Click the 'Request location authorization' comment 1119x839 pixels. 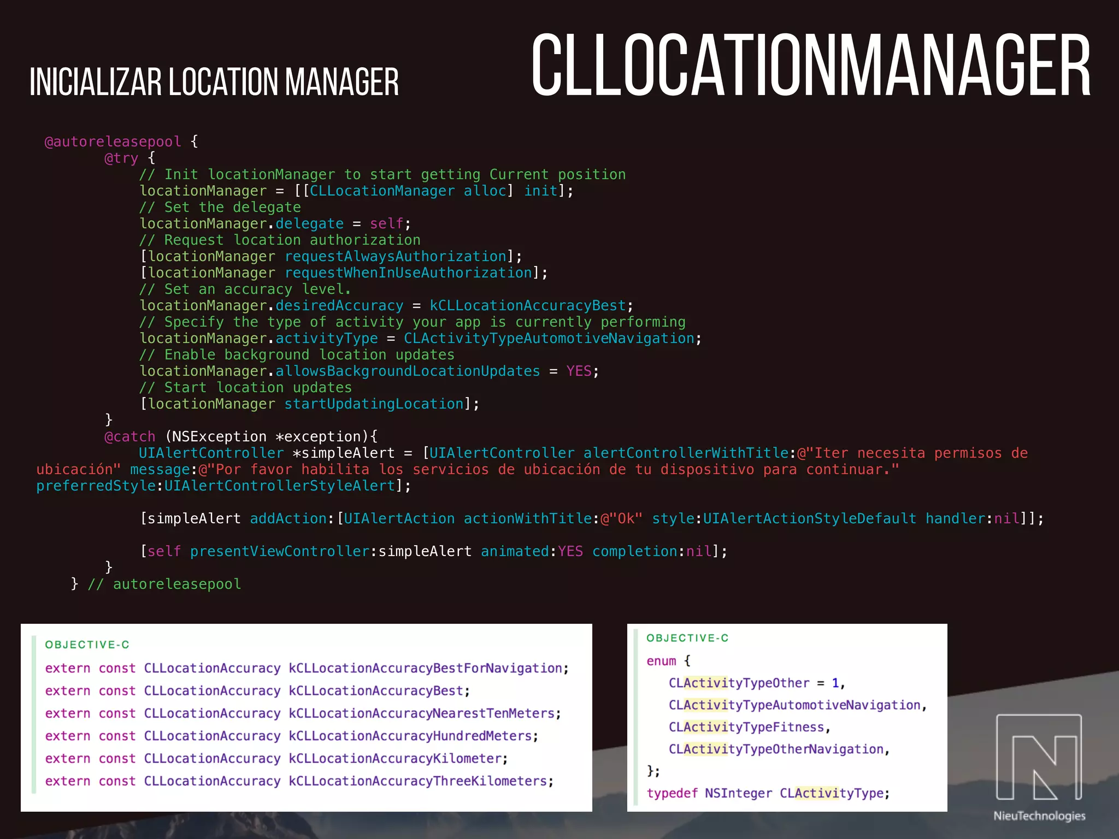[280, 240]
